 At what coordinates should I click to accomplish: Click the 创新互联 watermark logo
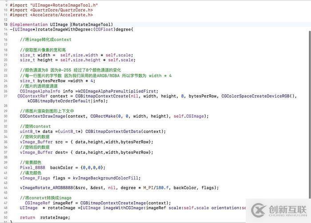(279, 211)
